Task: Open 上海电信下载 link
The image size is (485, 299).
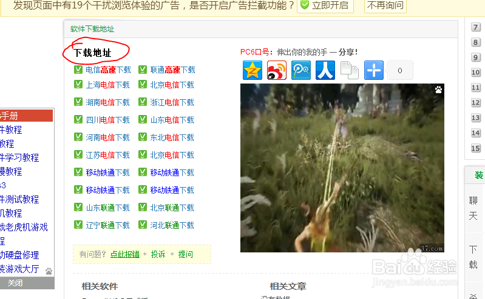Action: tap(107, 85)
